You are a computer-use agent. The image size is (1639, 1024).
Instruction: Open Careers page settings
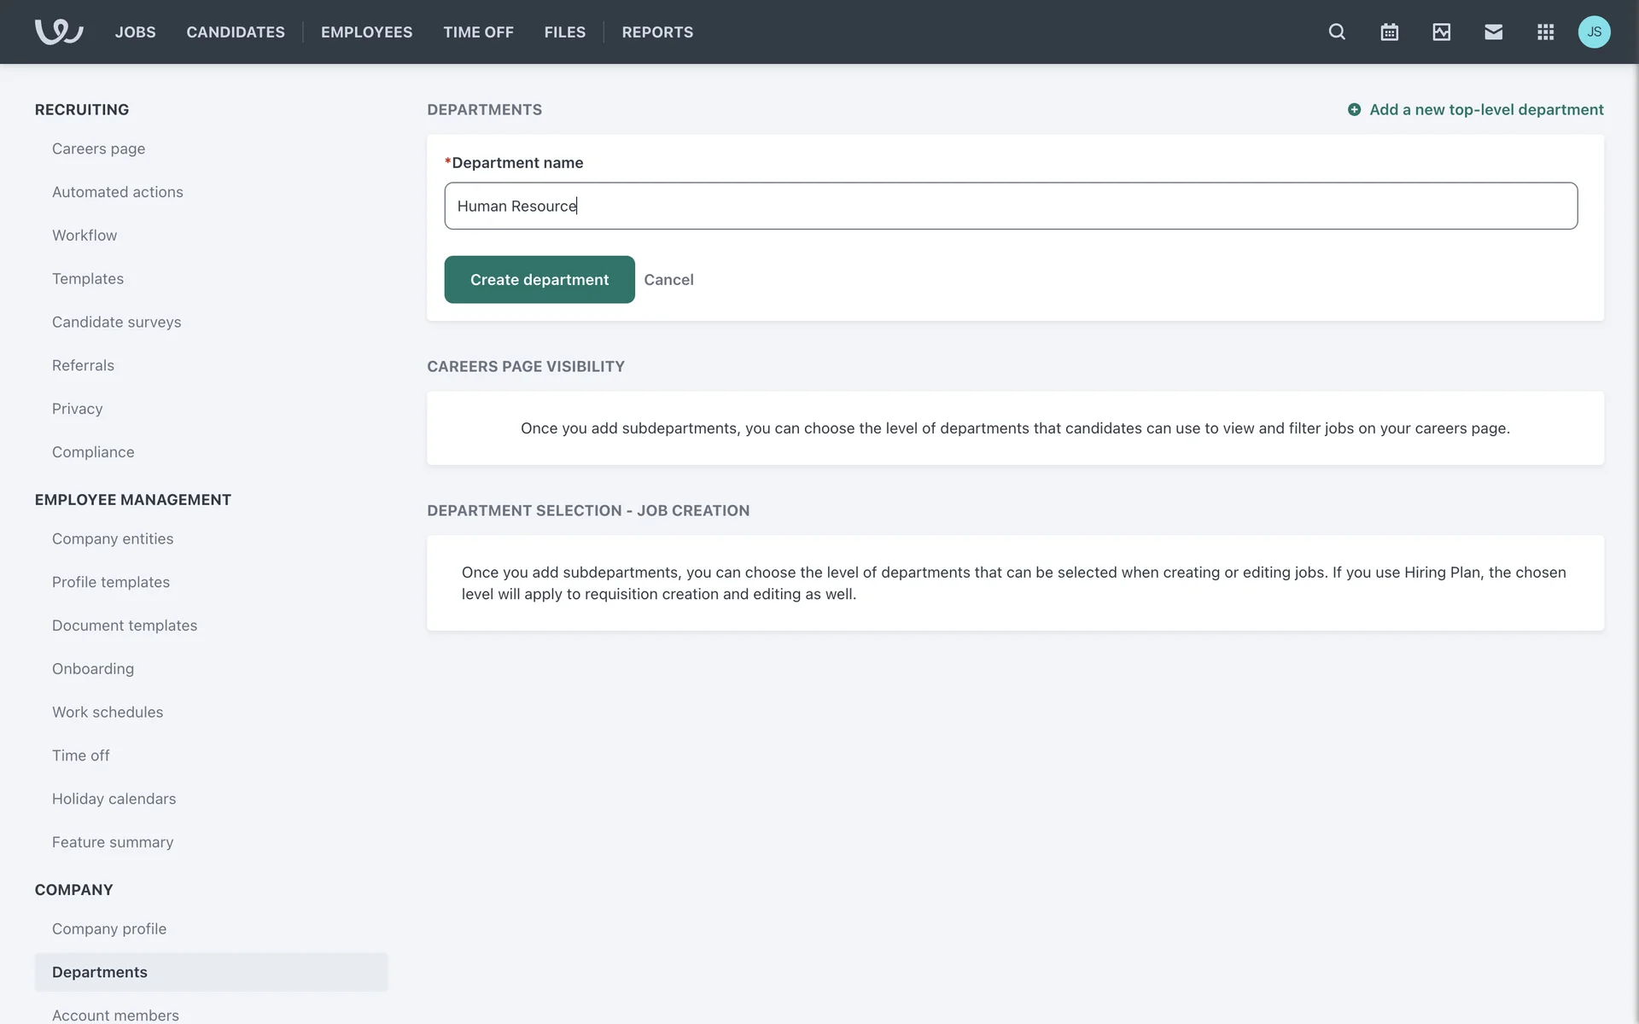[x=98, y=148]
